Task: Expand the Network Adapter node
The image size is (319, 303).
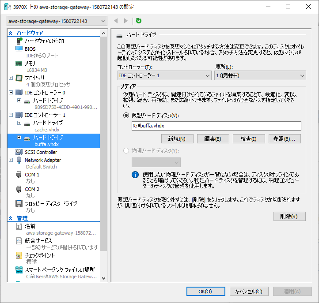Action: 11,160
